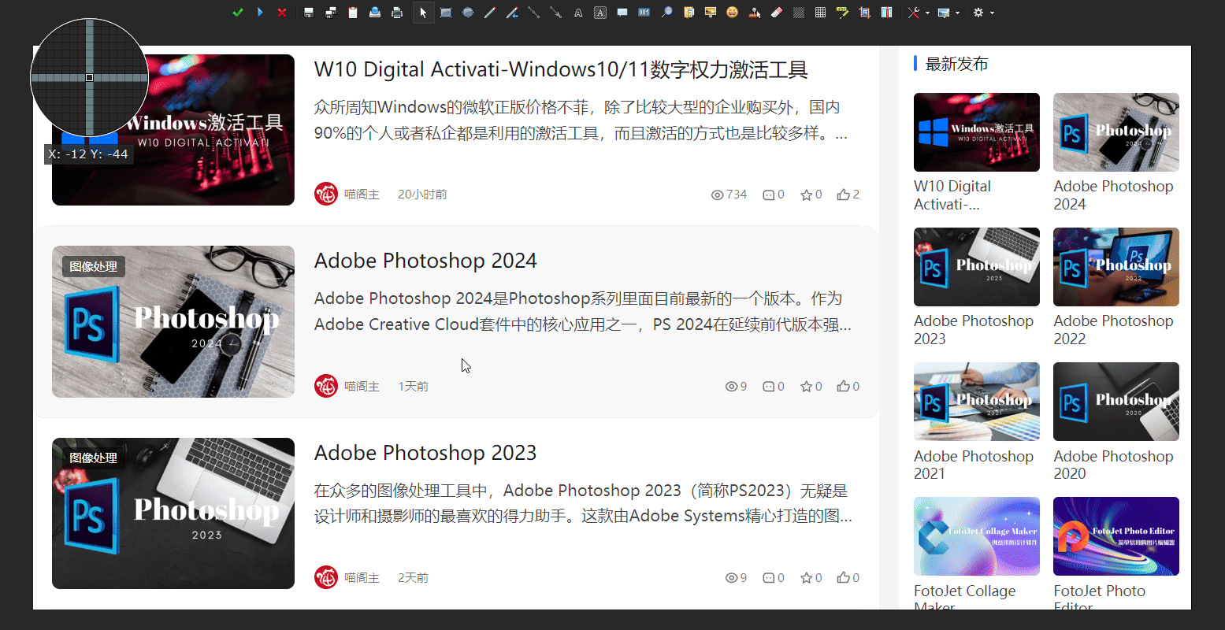Select the stamp with cursor tool
This screenshot has height=630, width=1225.
coord(755,13)
